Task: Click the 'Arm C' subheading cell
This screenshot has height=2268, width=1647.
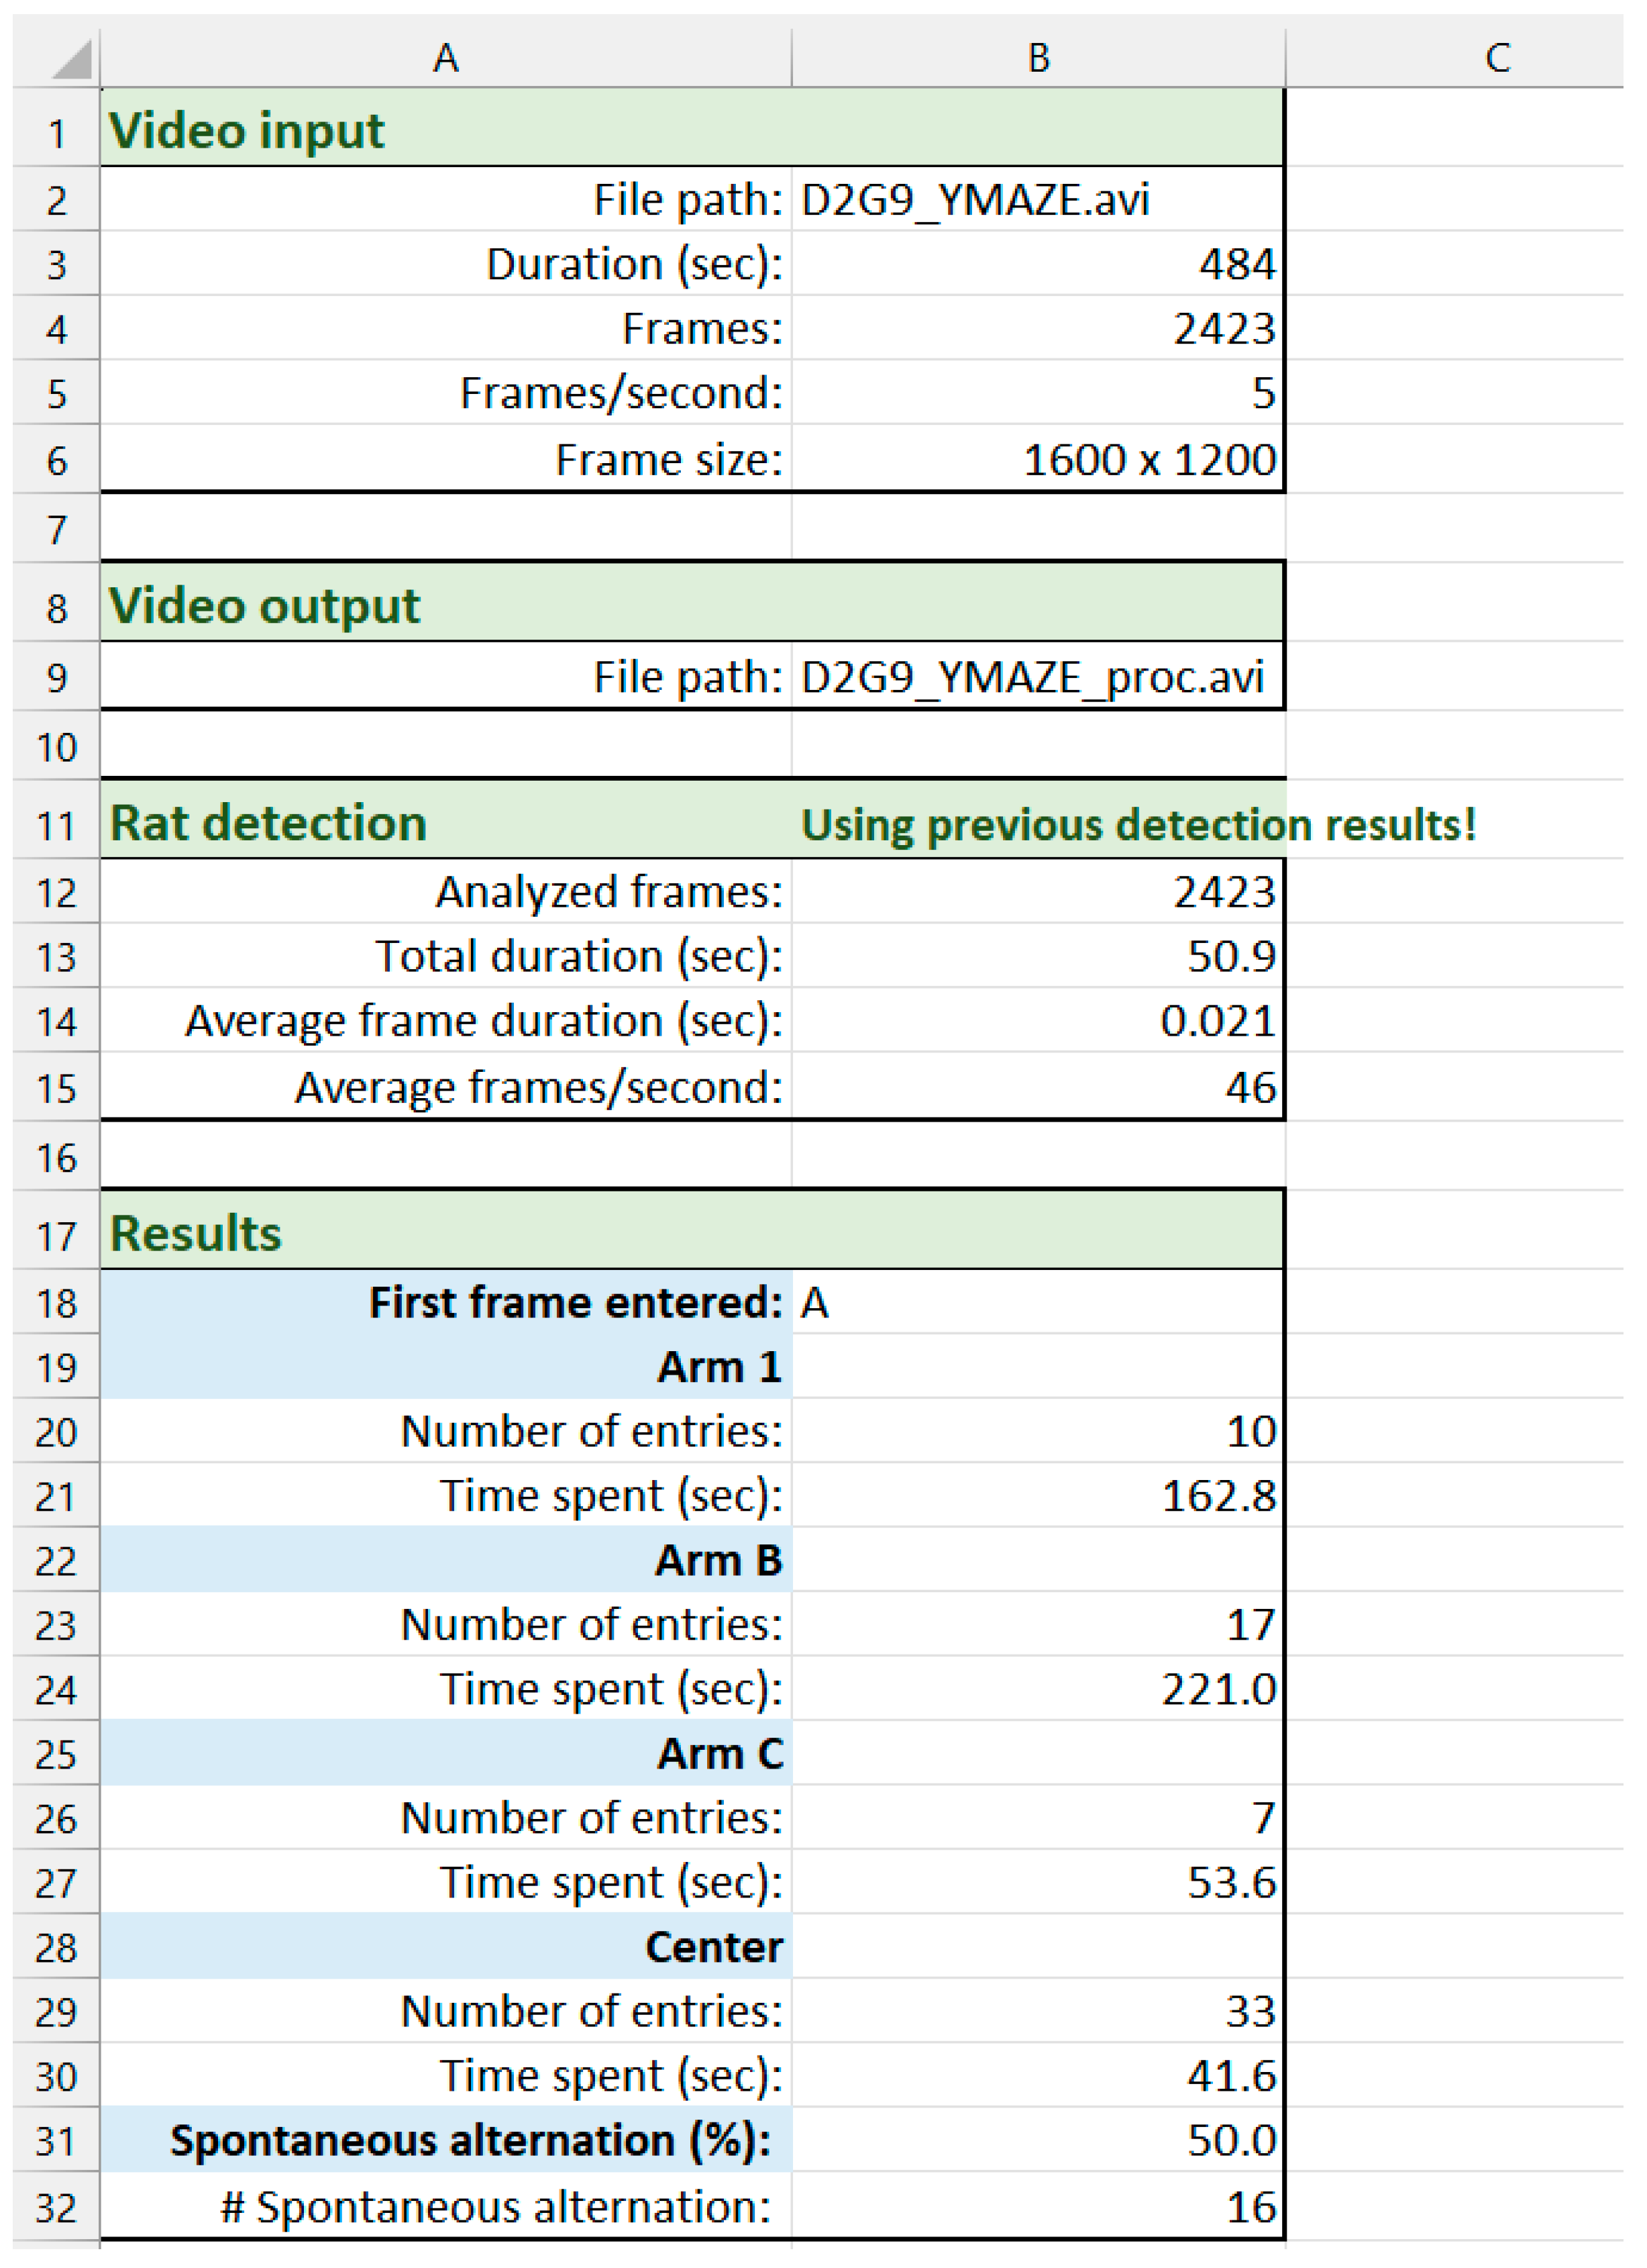Action: [445, 1753]
